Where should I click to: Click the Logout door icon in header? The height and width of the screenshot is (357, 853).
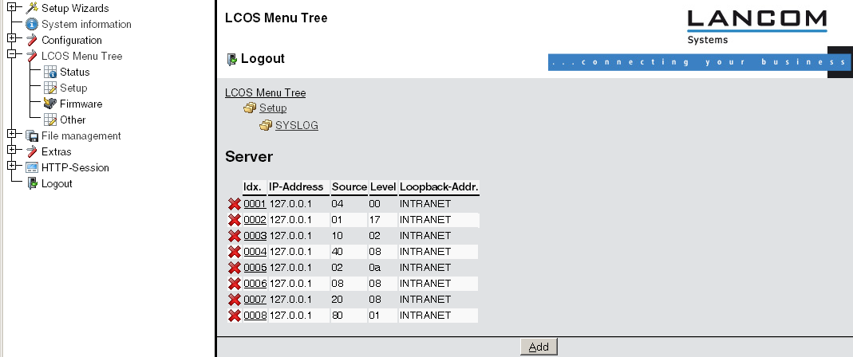[x=232, y=59]
